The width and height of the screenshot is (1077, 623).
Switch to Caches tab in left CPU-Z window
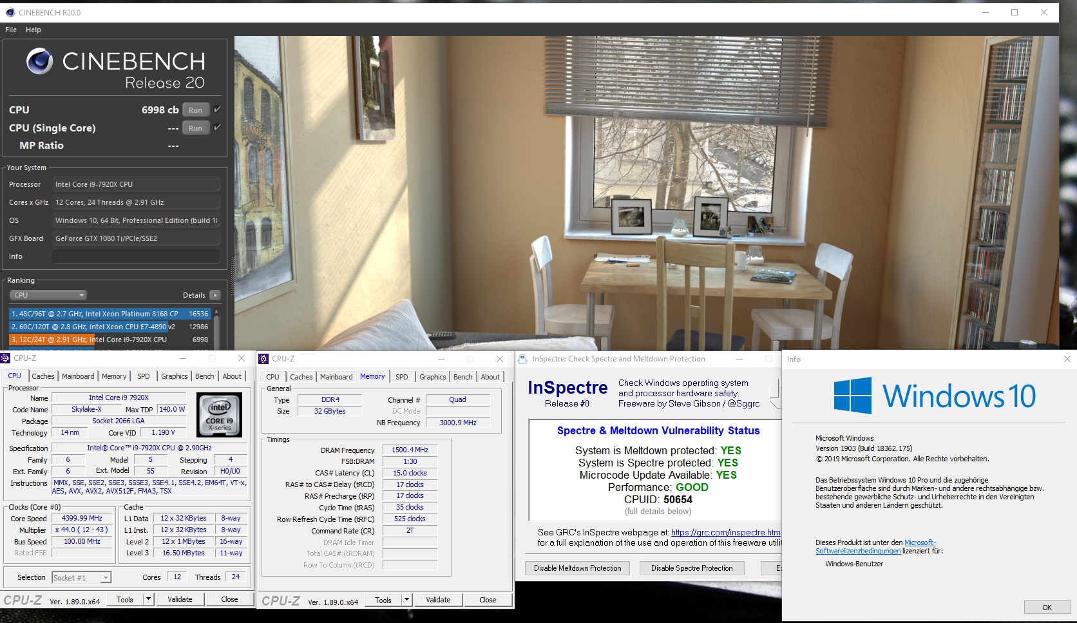click(x=43, y=376)
